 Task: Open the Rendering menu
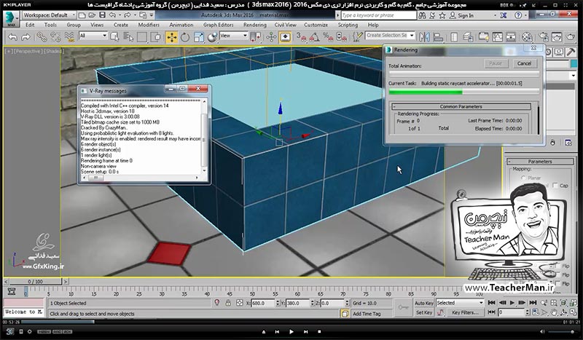254,25
